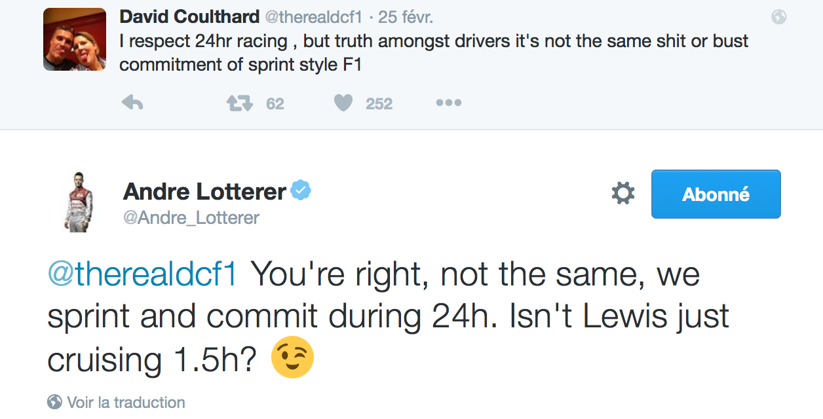Open the three-dot more options menu
823x419 pixels.
pyautogui.click(x=449, y=103)
